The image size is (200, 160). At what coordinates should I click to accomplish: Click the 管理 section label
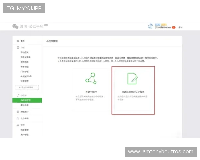(23, 125)
